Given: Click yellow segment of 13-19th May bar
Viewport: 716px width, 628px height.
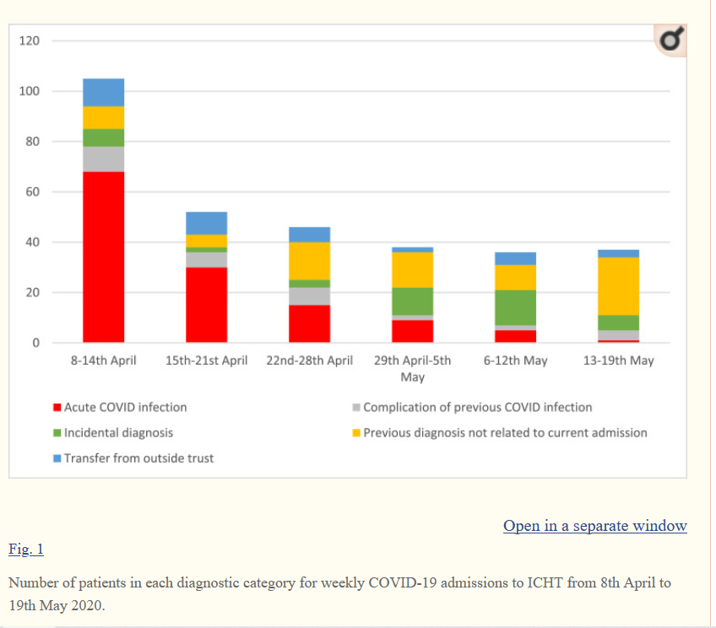Looking at the screenshot, I should tap(619, 286).
